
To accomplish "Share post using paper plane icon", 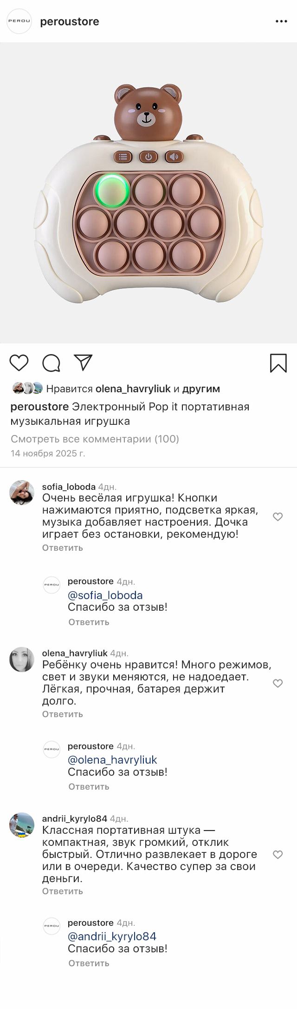I will [x=84, y=363].
